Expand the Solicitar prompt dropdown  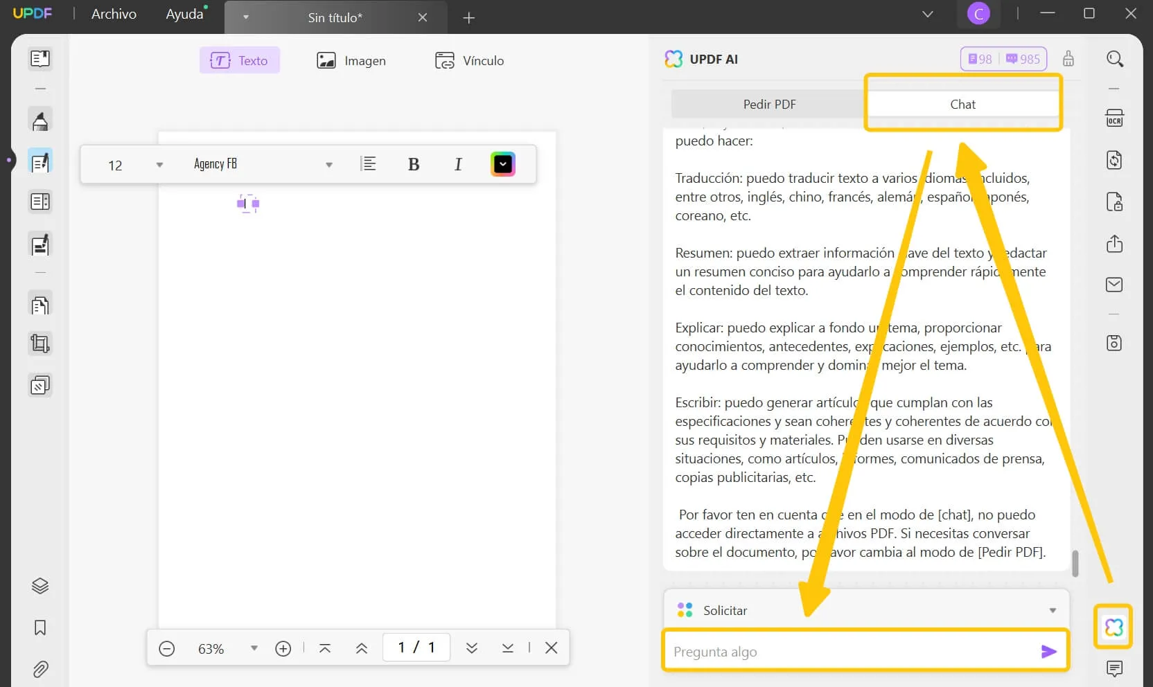(1053, 610)
